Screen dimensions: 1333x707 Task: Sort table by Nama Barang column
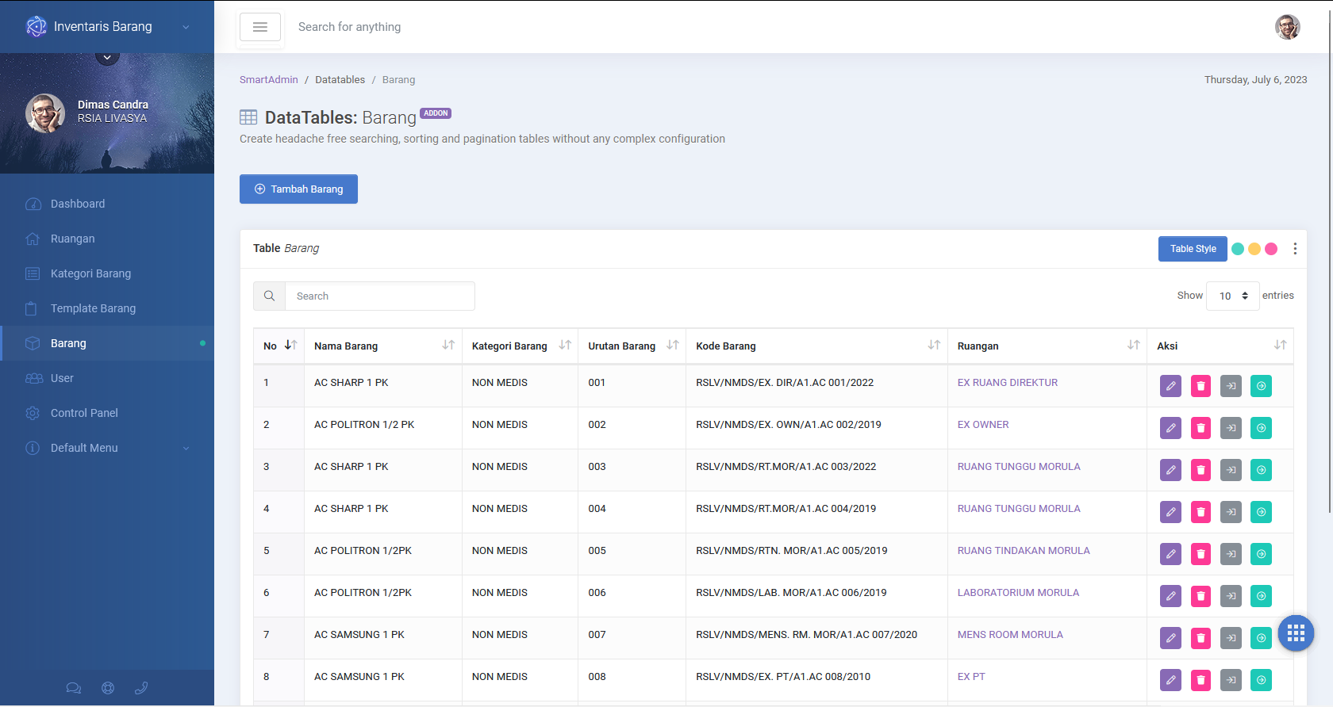pyautogui.click(x=383, y=346)
